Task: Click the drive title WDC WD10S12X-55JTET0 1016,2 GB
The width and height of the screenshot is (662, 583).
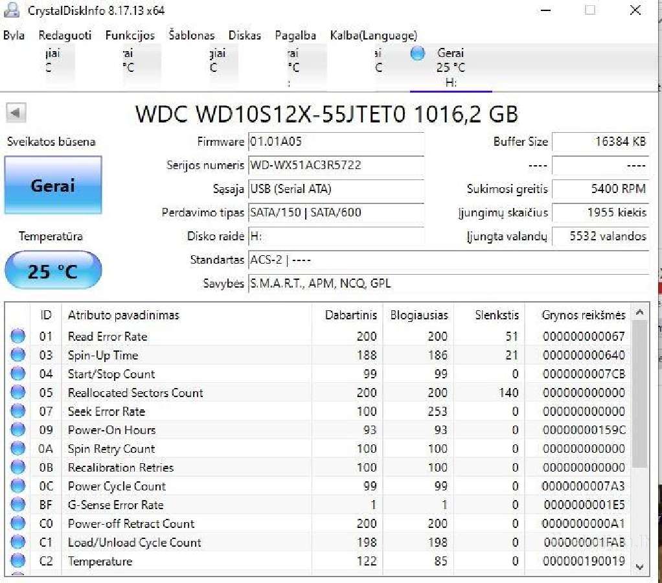Action: coord(326,114)
